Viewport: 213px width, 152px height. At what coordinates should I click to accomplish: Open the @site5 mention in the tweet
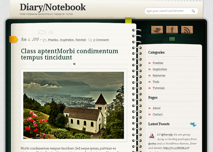(x=152, y=144)
